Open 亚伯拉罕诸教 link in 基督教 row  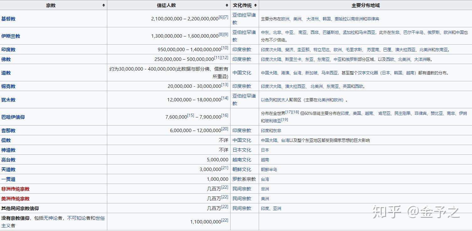(x=244, y=19)
